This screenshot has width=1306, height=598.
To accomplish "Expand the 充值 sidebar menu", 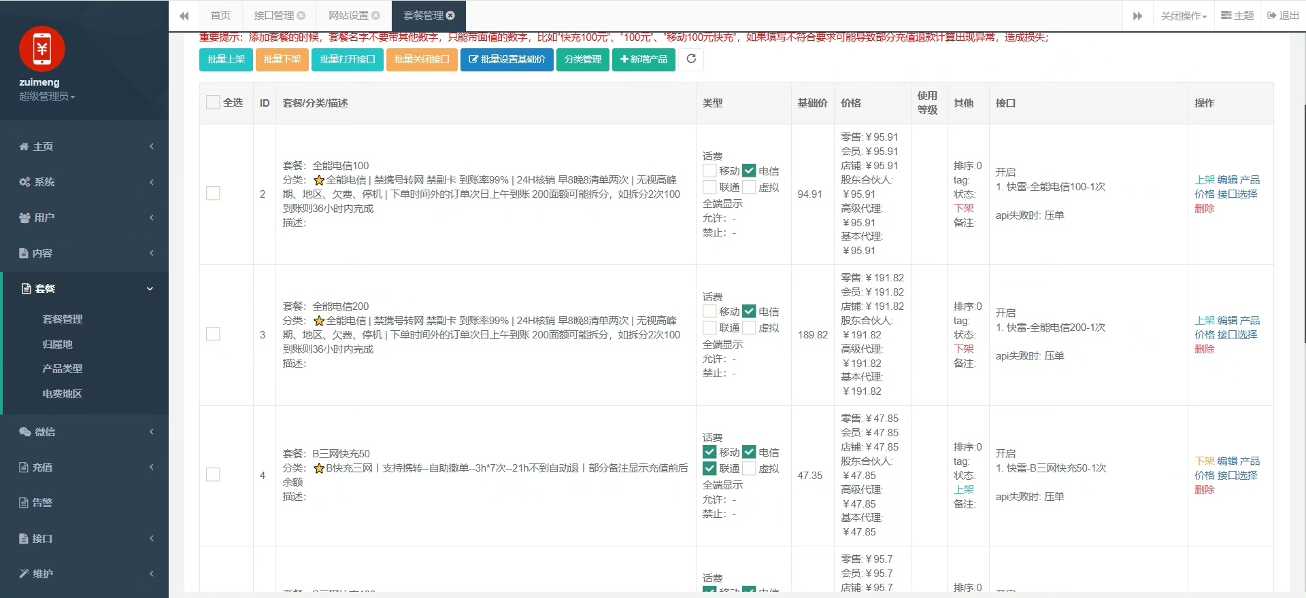I will point(84,467).
